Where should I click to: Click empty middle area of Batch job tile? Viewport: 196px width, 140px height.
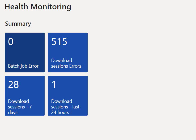[x=25, y=54]
